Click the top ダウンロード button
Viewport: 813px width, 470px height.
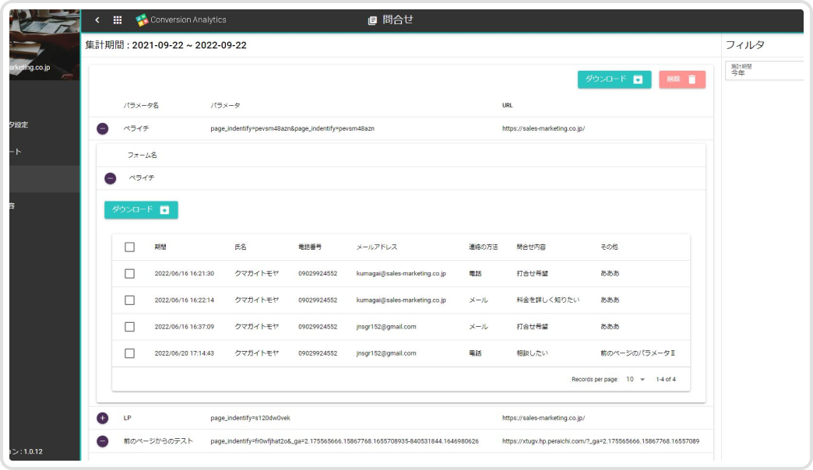[614, 79]
